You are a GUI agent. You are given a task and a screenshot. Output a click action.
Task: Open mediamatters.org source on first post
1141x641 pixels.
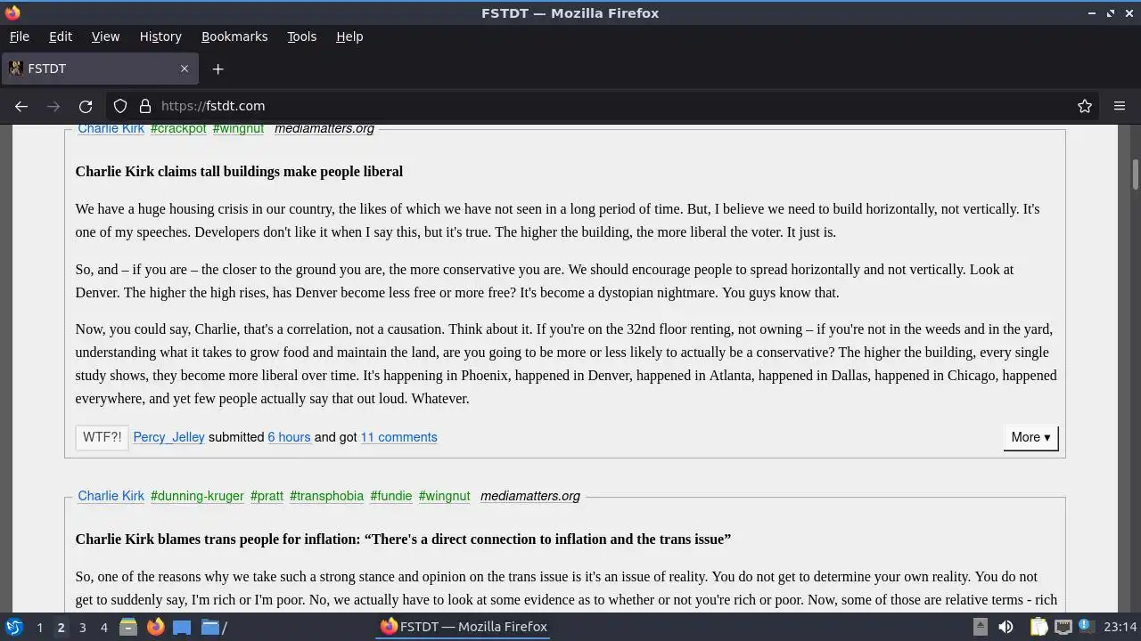coord(324,129)
